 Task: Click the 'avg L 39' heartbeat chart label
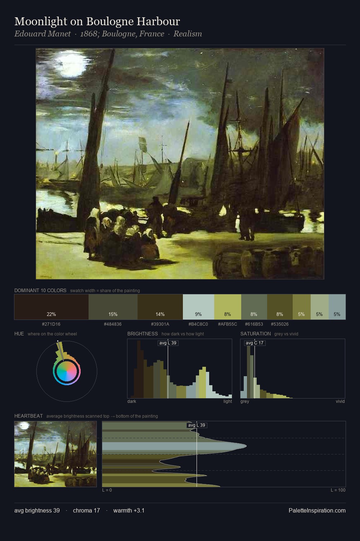click(197, 425)
